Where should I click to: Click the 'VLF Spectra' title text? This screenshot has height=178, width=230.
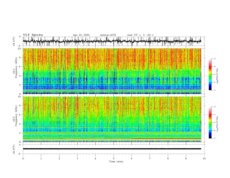[33, 35]
